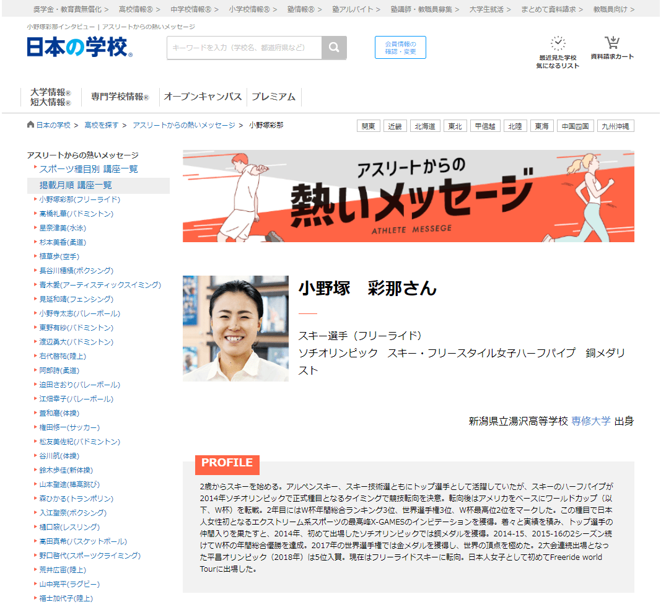The image size is (666, 607).
Task: Click the 最近見た学校 clock icon
Action: point(558,42)
